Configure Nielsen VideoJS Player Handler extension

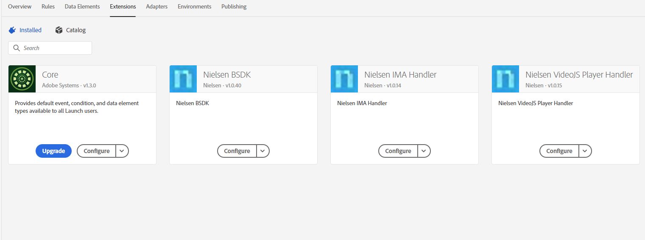(x=559, y=151)
